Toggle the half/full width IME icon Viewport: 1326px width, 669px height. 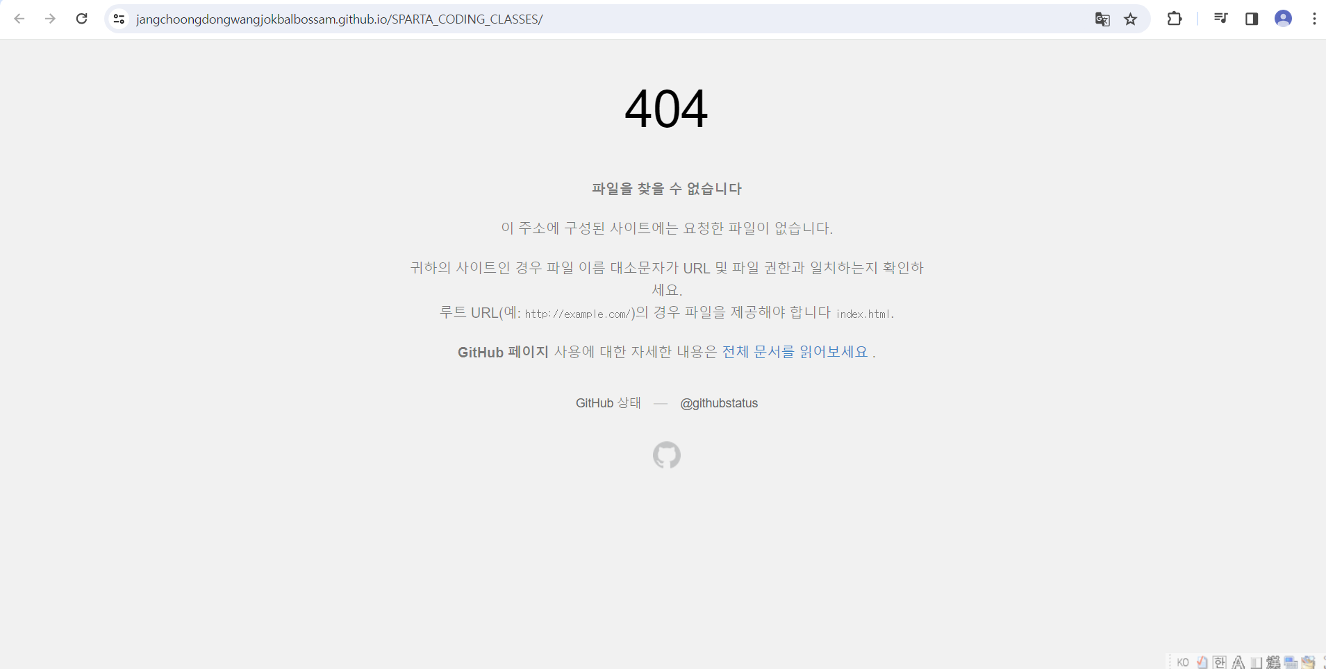coord(1256,663)
